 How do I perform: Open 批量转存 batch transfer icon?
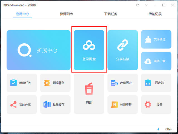(x=47, y=105)
